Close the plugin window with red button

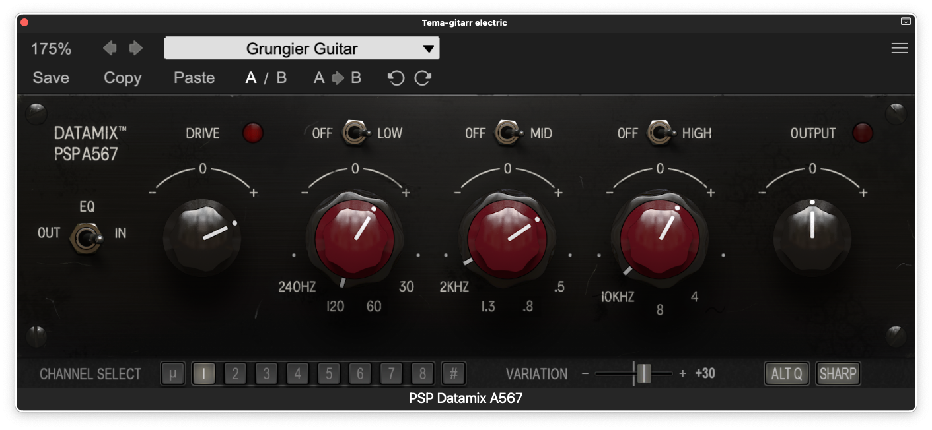(x=25, y=22)
